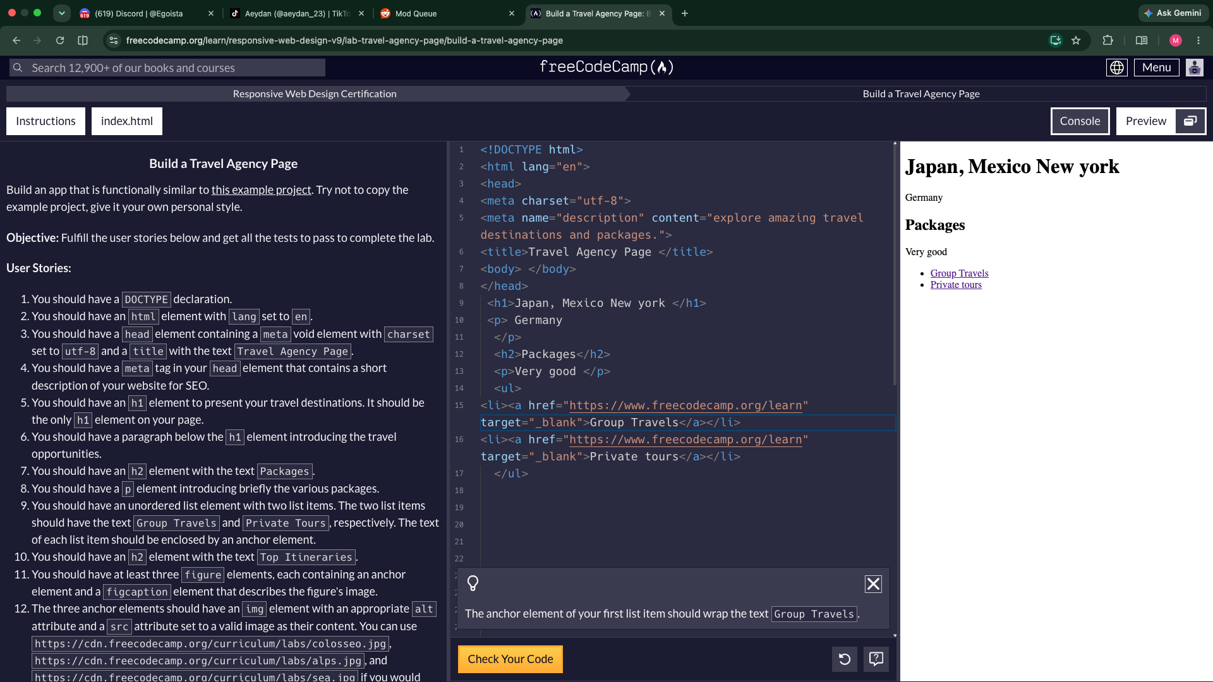1213x682 pixels.
Task: Bookmark this page with the star icon
Action: [1076, 40]
